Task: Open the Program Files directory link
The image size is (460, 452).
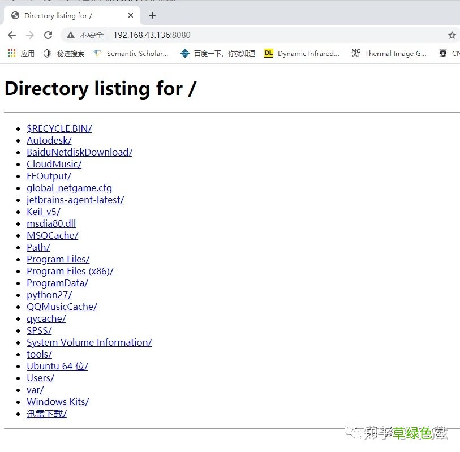Action: tap(58, 259)
